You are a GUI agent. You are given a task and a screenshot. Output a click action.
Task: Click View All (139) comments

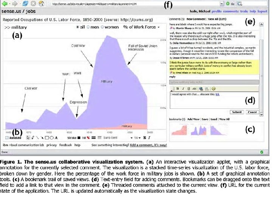tap(217, 19)
